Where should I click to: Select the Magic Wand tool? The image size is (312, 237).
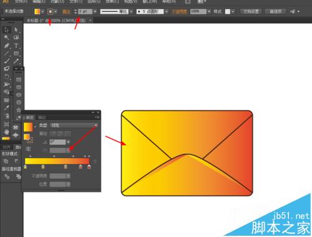point(7,37)
